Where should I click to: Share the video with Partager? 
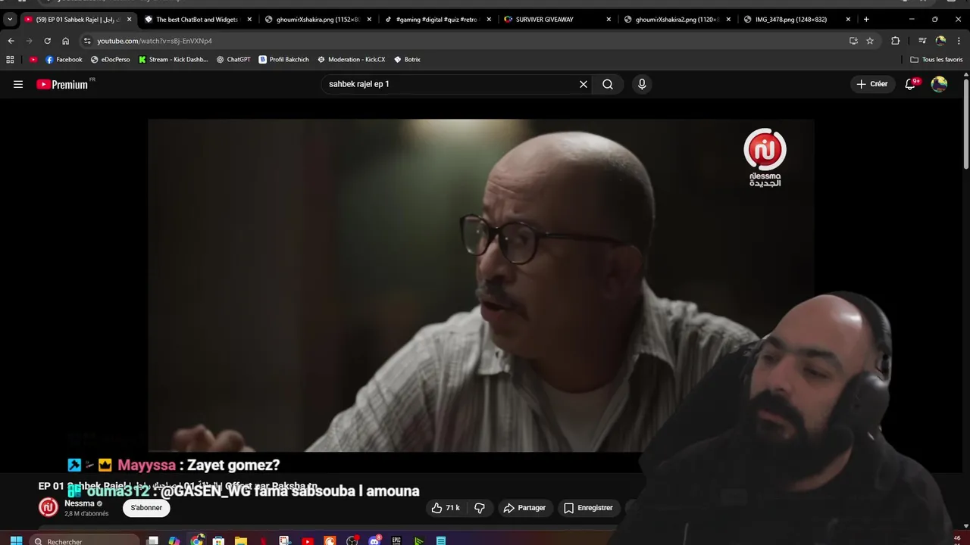524,508
